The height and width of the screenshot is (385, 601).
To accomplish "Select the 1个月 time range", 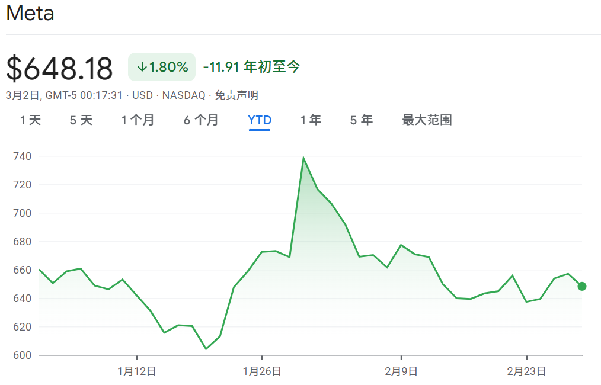I will coord(138,120).
